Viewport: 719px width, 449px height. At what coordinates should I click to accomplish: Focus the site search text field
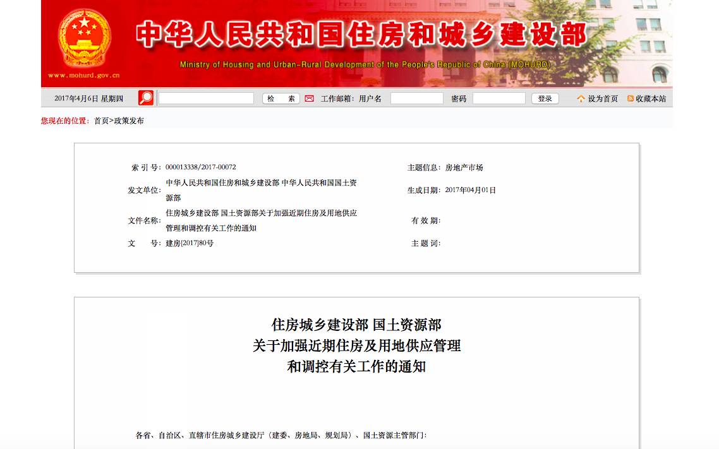pyautogui.click(x=206, y=99)
